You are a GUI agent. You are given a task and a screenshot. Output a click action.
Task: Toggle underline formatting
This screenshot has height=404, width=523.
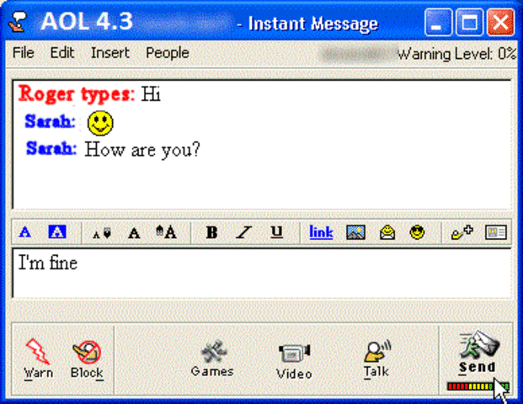point(276,232)
